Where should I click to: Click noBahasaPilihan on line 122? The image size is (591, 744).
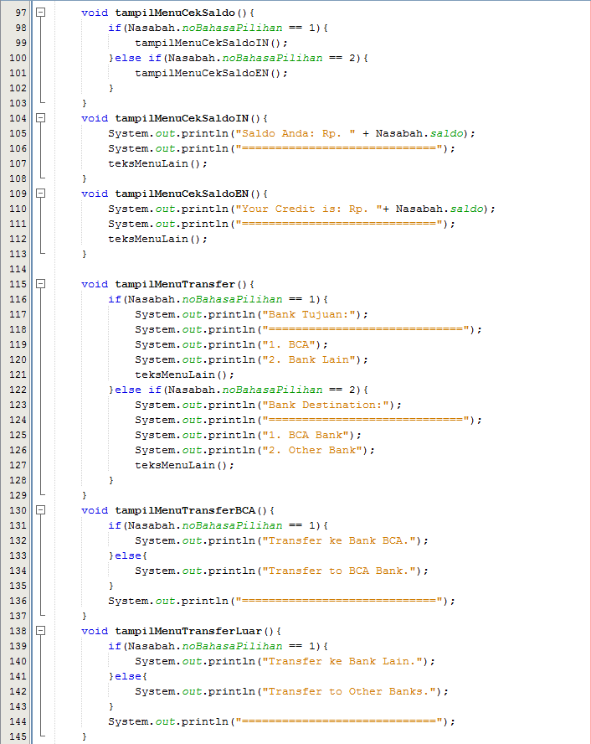coord(273,390)
